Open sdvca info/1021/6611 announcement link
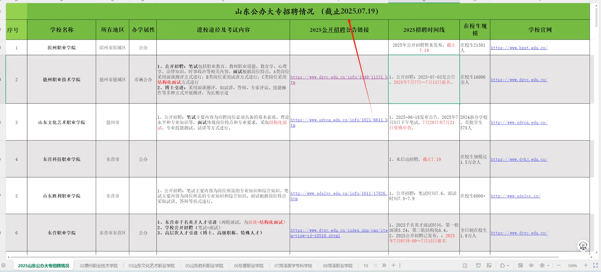Screen dimensions: 601x272 click(x=339, y=122)
